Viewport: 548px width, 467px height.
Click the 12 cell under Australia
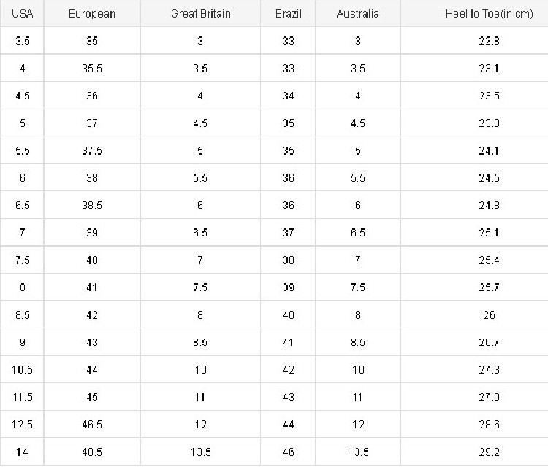(x=358, y=425)
